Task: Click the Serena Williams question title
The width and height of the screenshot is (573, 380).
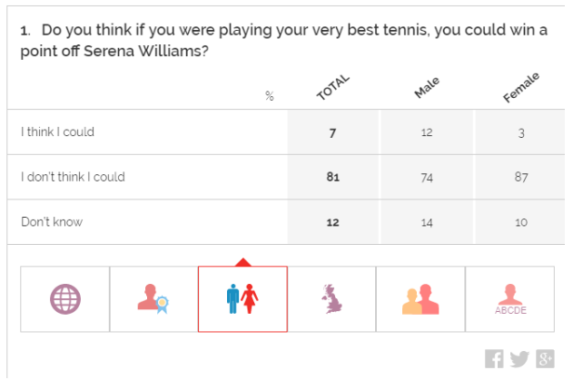Action: click(x=284, y=40)
